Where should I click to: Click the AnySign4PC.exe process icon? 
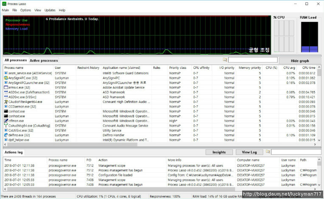click(x=6, y=78)
